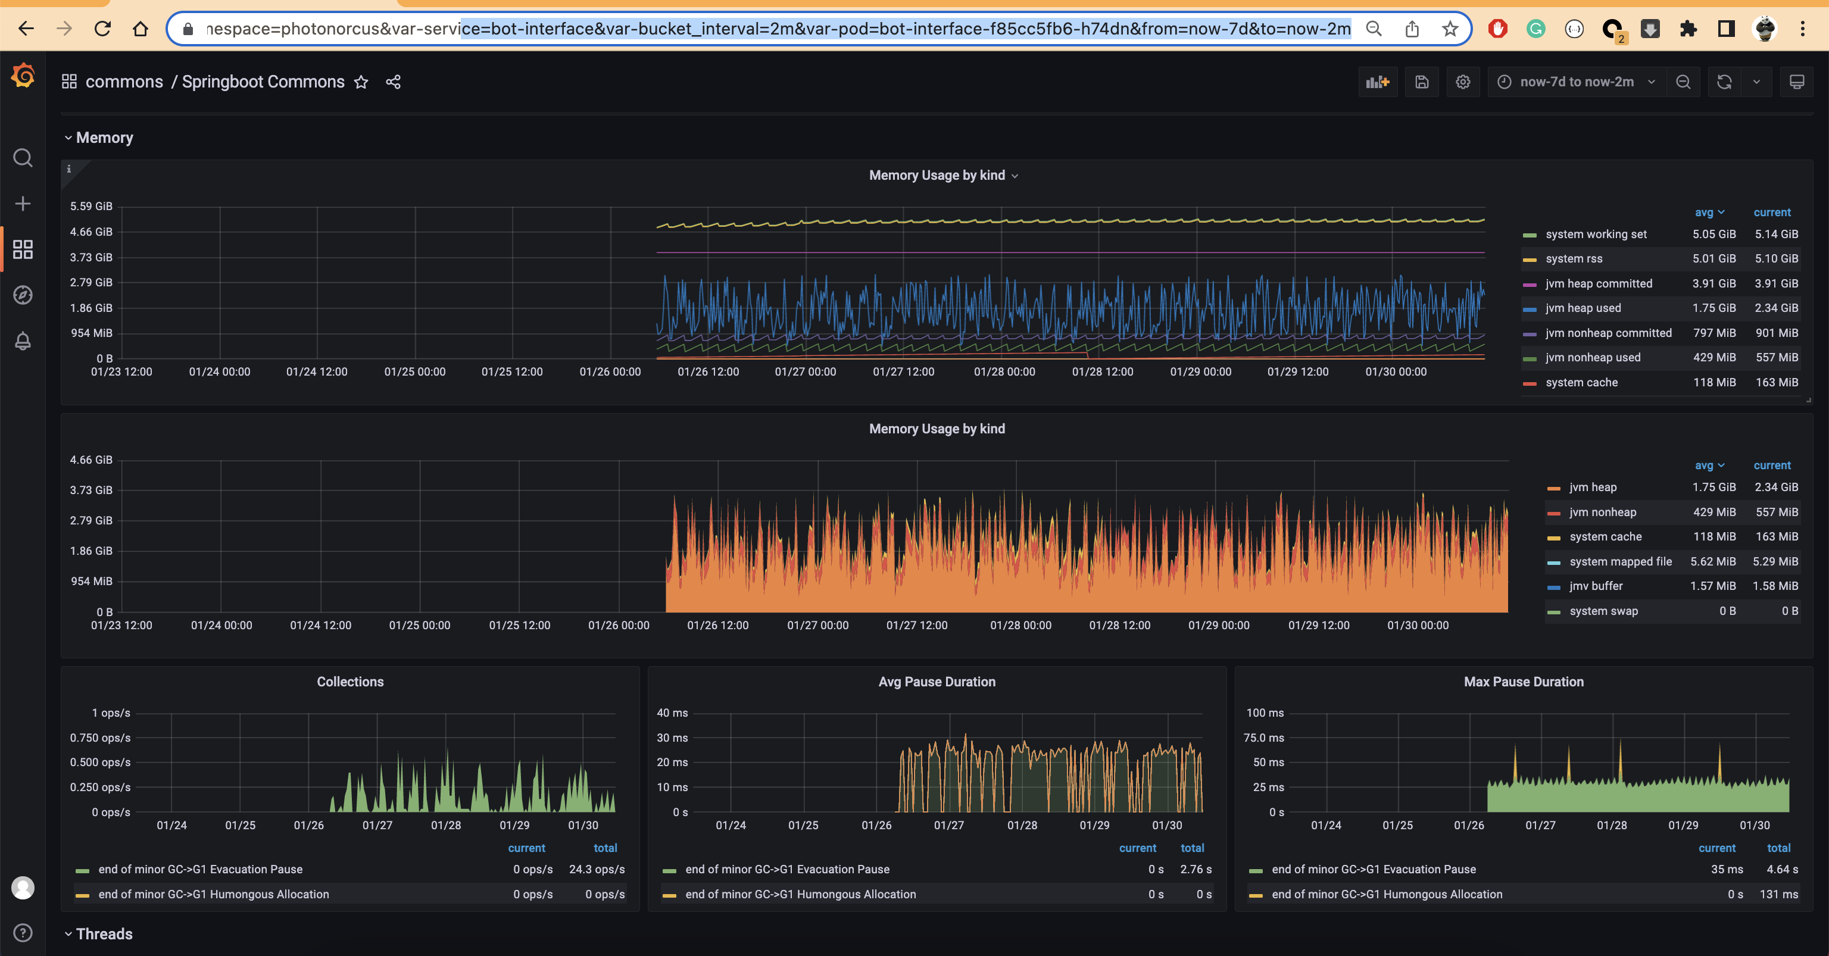Open dashboard settings with the gear icon

[x=1463, y=82]
